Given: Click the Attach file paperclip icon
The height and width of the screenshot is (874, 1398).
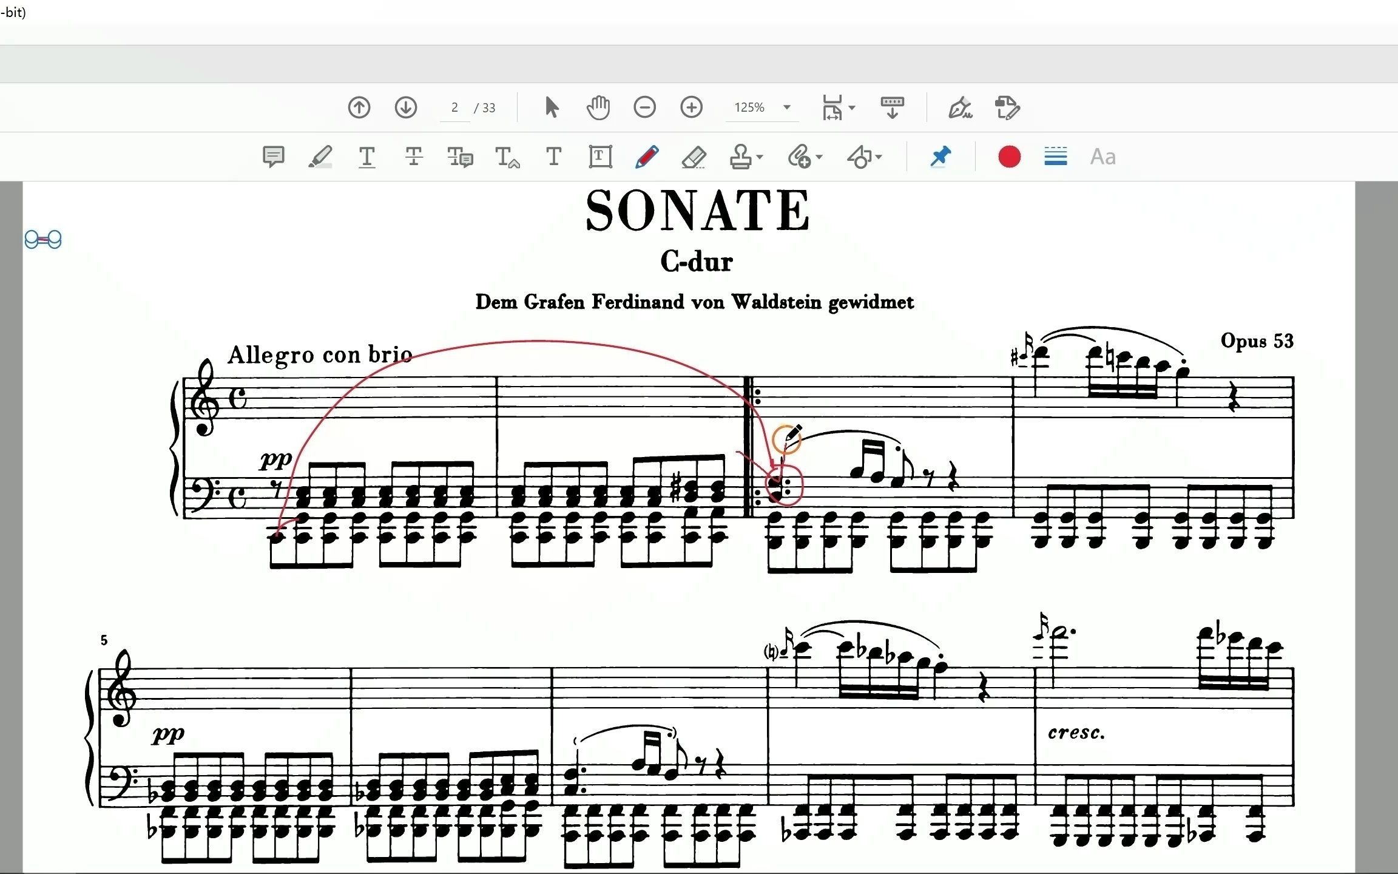Looking at the screenshot, I should click(799, 157).
